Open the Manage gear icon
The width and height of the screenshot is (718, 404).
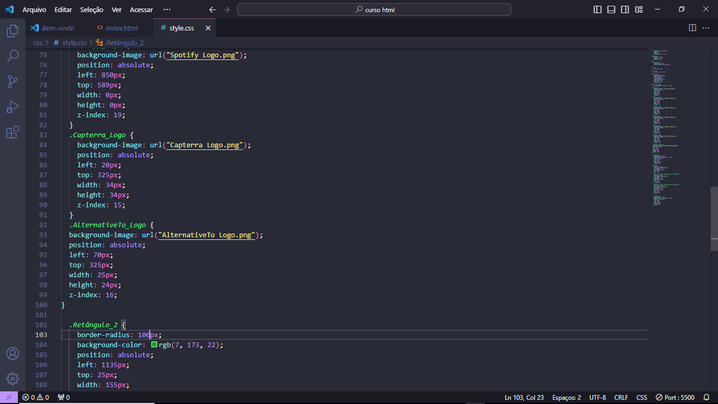pos(13,379)
